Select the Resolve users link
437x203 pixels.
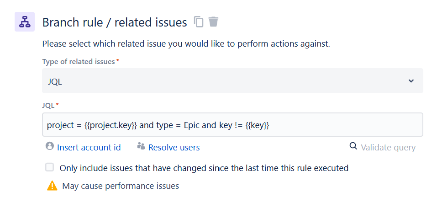(174, 147)
